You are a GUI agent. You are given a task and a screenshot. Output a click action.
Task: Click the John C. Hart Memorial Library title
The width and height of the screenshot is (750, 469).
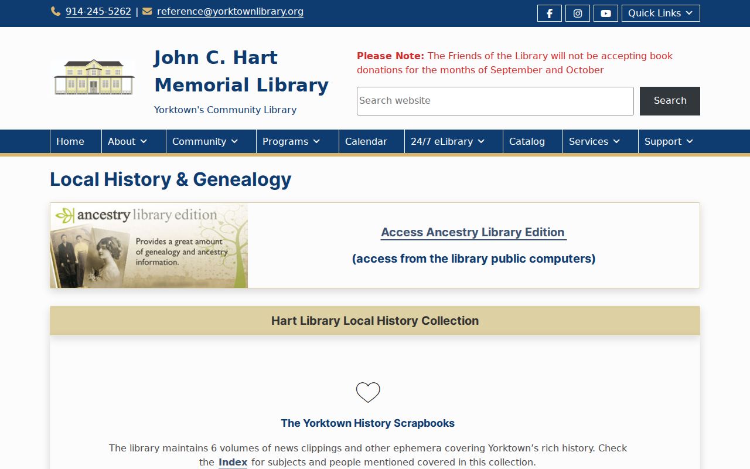(241, 71)
